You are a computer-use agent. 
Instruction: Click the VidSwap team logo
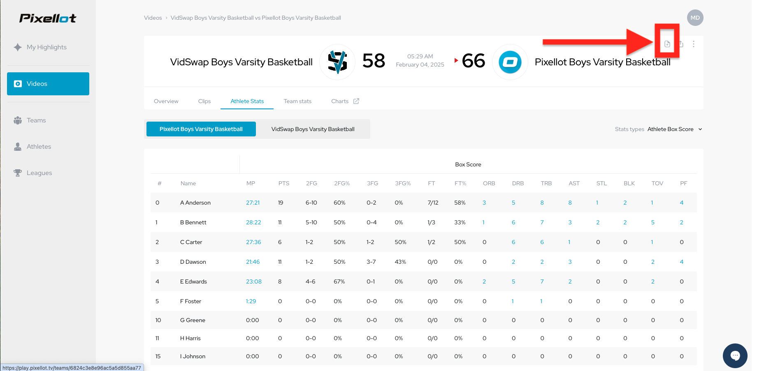[337, 62]
